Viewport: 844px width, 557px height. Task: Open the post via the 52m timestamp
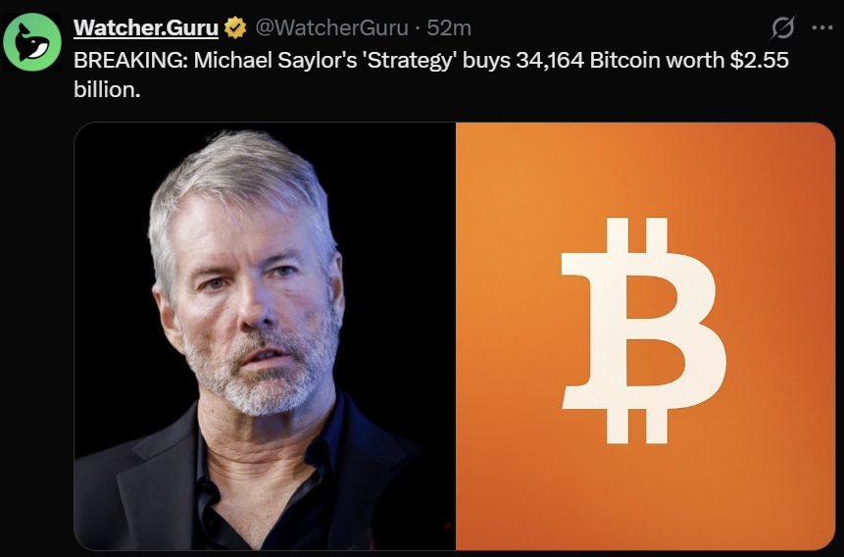click(449, 27)
